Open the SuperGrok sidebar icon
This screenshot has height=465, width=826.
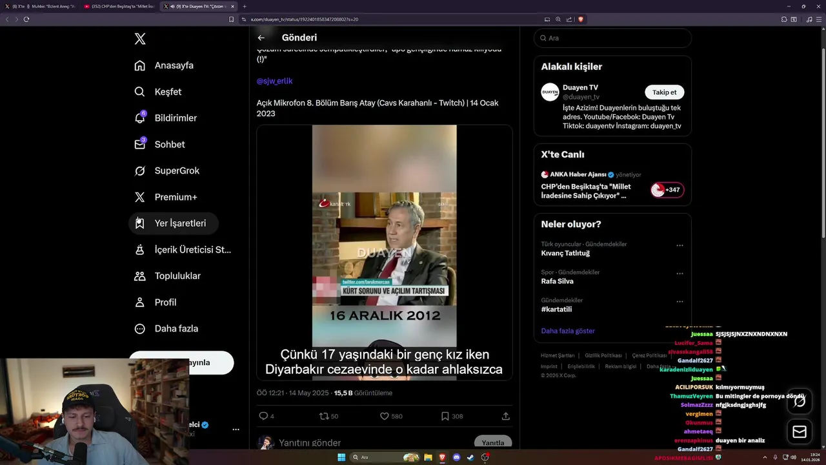coord(139,170)
